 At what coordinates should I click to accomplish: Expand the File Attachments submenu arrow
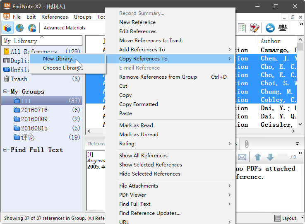tap(230, 185)
